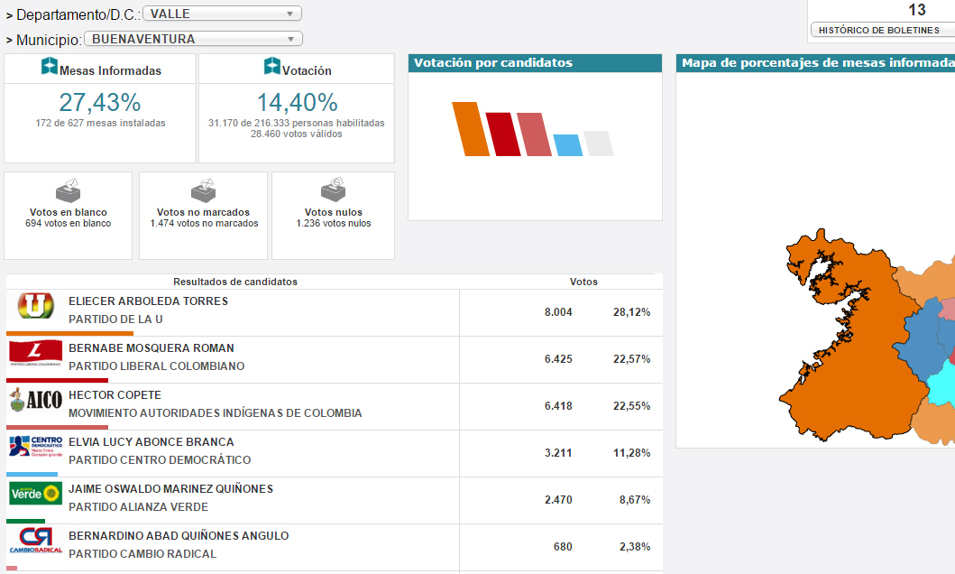Click the Votos nulos ballot icon
This screenshot has width=955, height=574.
click(x=333, y=190)
